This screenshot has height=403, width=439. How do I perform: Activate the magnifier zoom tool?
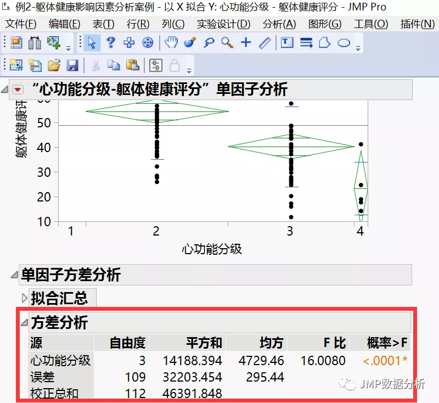coord(227,43)
